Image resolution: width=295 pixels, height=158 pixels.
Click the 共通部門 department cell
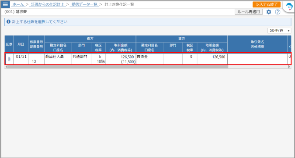click(x=81, y=59)
